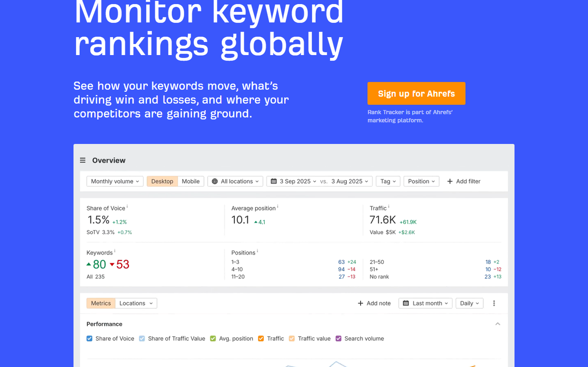
Task: Click the Traffic value 71.6K
Action: pos(383,220)
